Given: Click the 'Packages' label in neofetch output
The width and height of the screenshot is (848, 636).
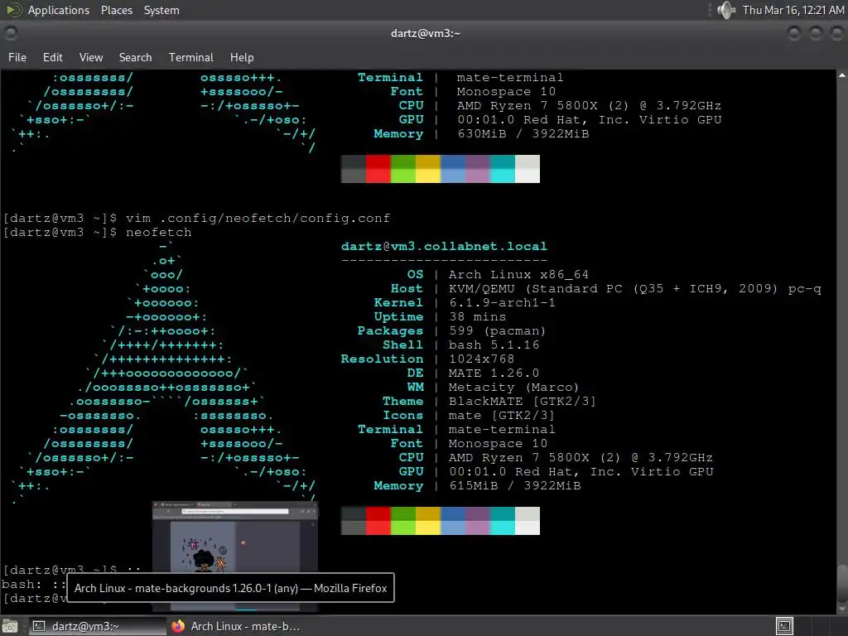Looking at the screenshot, I should (390, 330).
